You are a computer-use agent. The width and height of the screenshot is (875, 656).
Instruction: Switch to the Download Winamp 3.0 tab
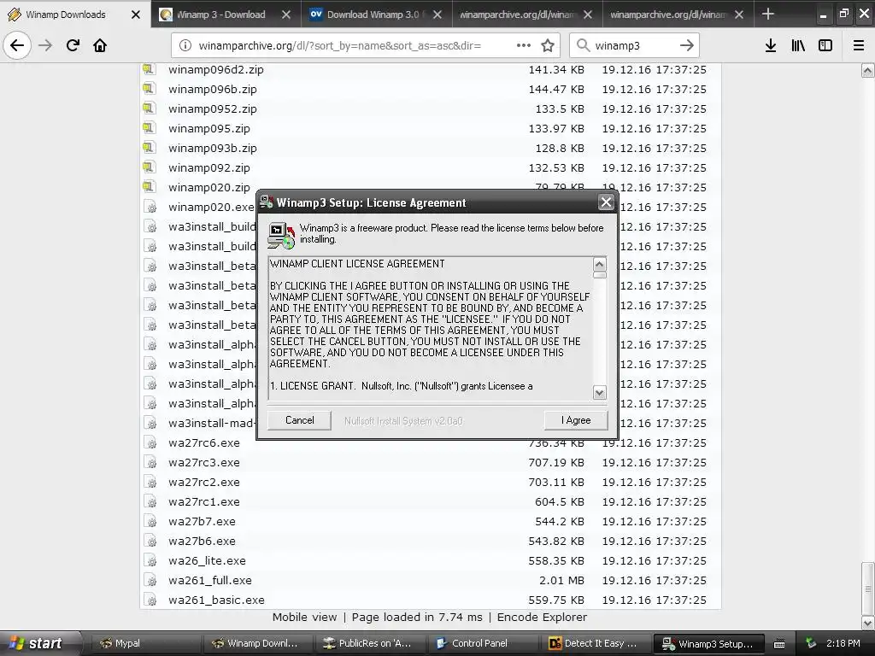[373, 15]
